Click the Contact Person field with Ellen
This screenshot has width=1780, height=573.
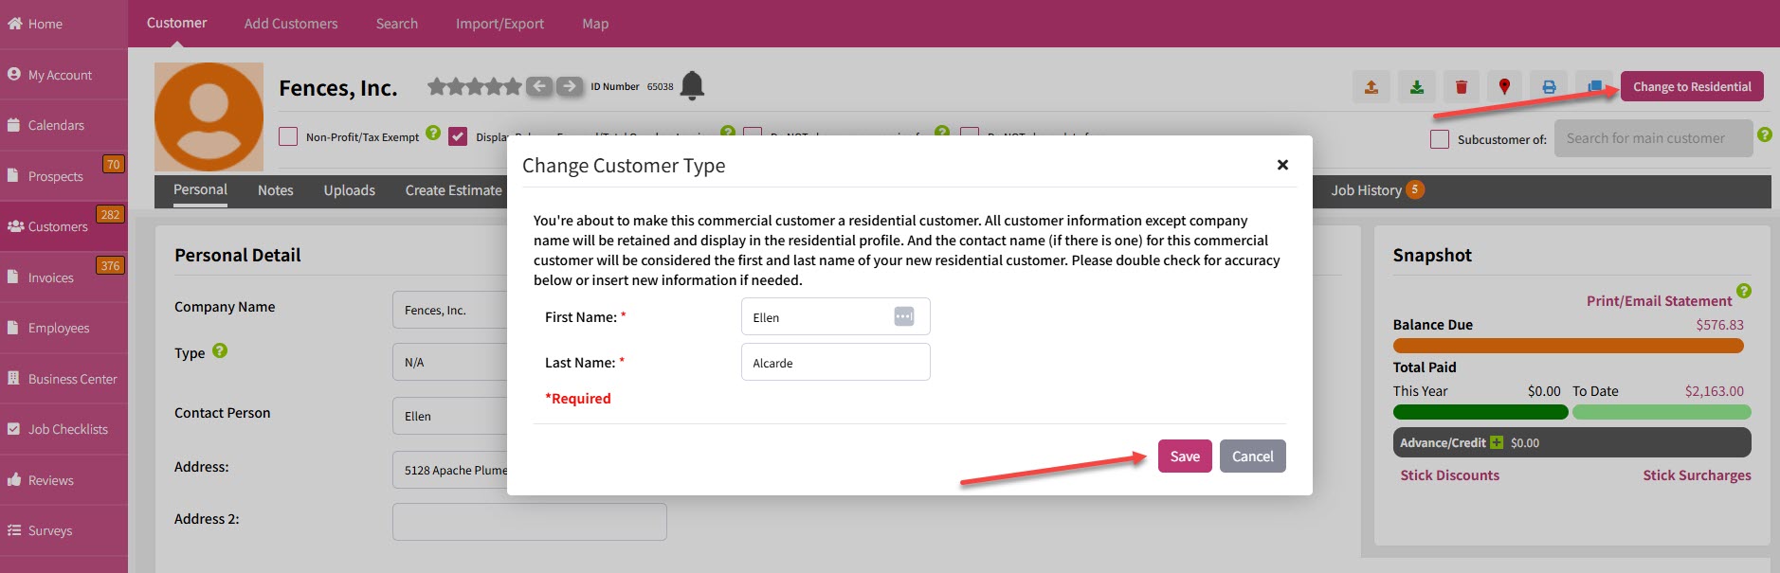click(x=450, y=416)
